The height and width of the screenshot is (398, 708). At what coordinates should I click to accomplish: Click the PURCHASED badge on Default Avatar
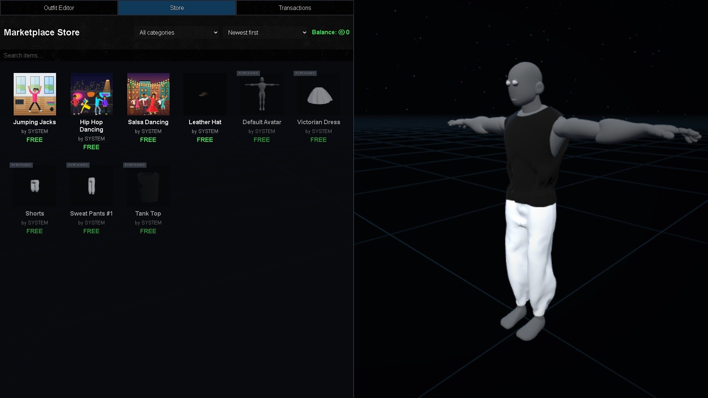click(x=248, y=73)
